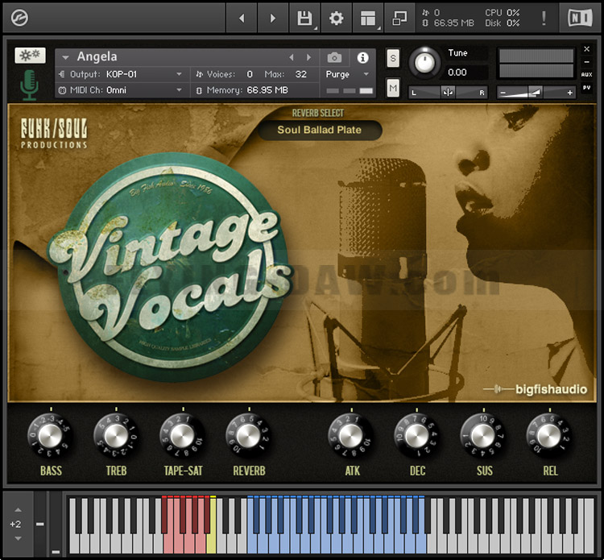Click the Disk 0% readout
604x560 pixels.
[503, 23]
